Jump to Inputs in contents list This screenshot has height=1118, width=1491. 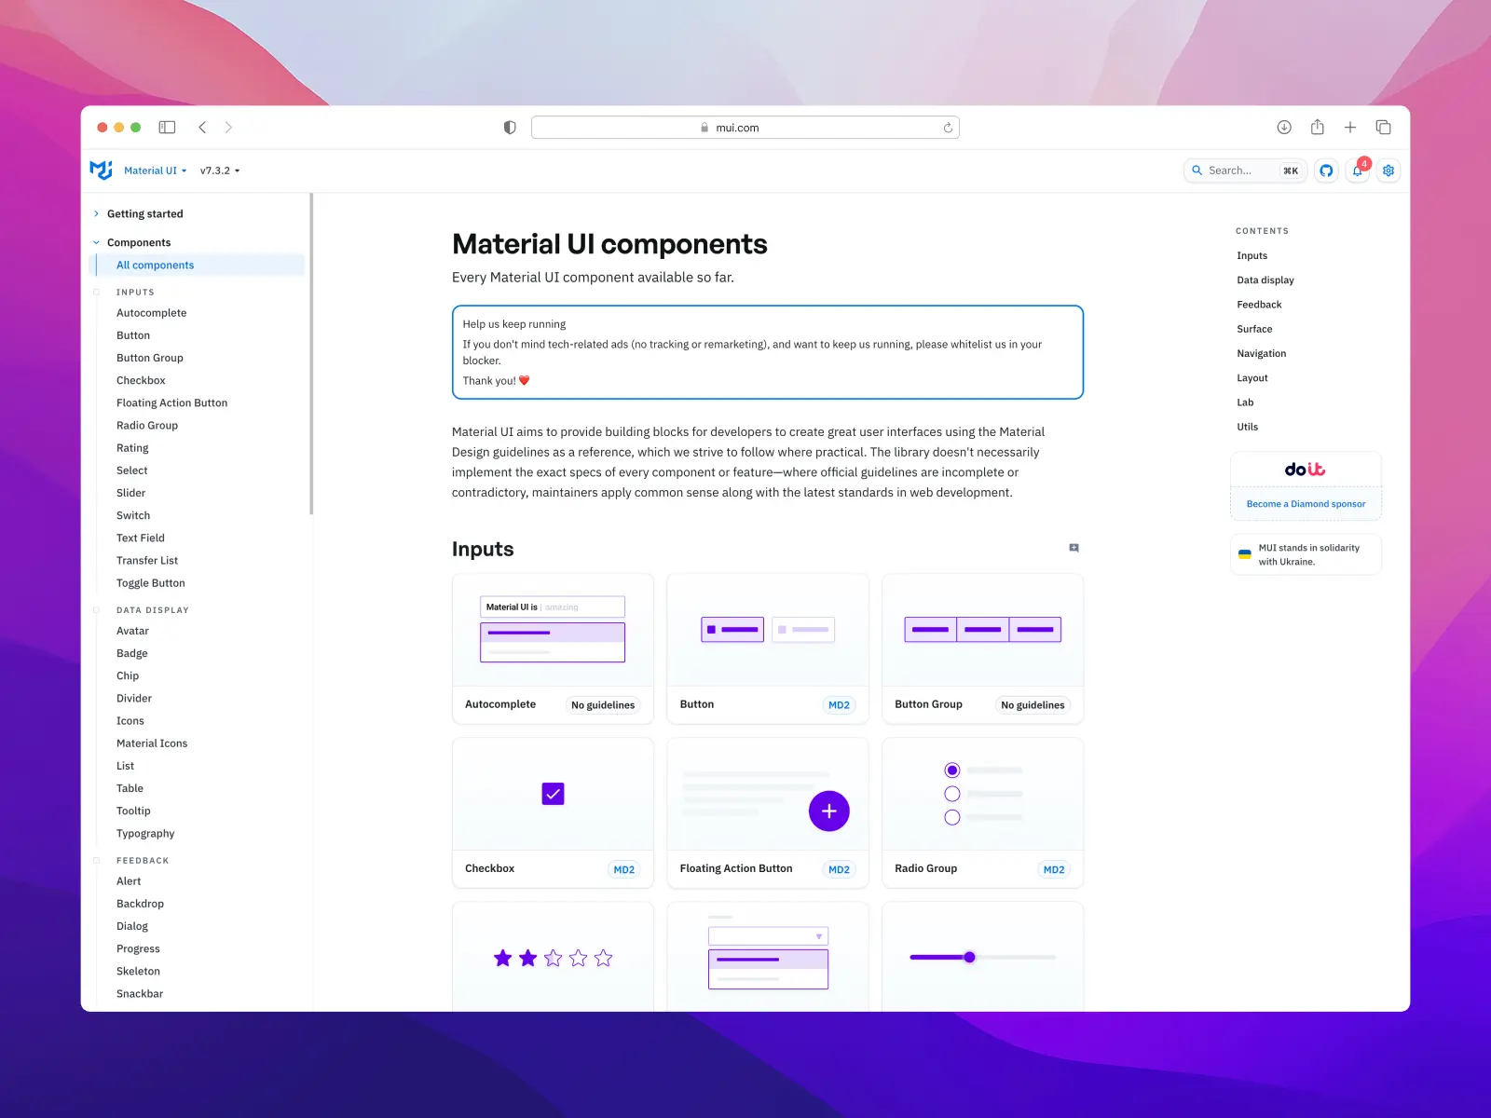point(1252,256)
